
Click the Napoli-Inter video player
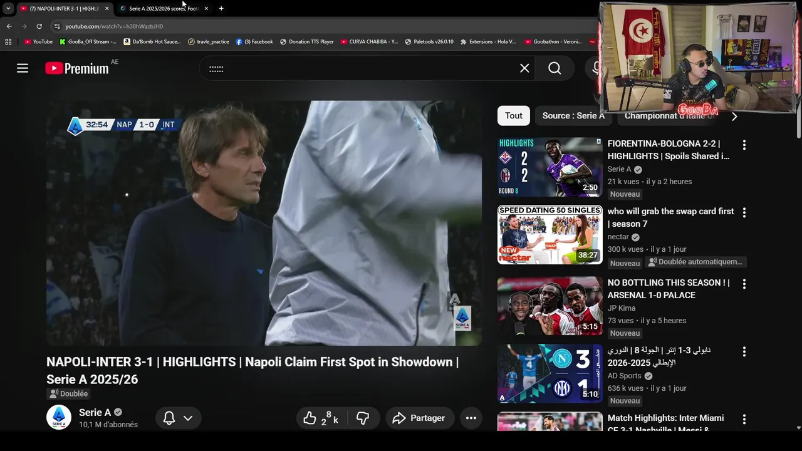pos(264,224)
